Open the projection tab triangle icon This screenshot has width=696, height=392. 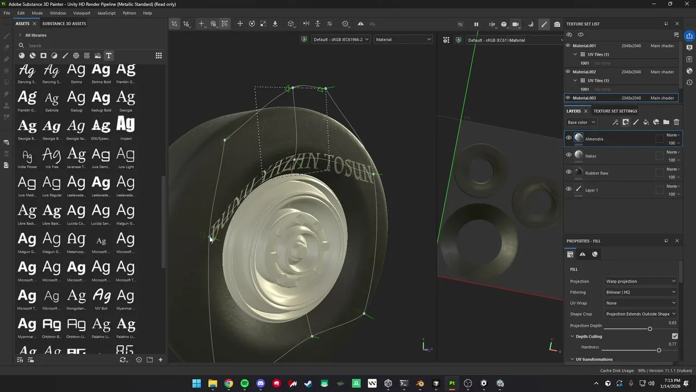(582, 254)
